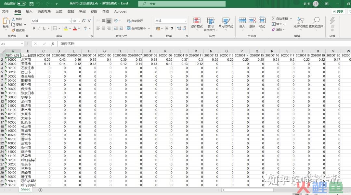Open the number format 常规 dropdown
The width and height of the screenshot is (351, 195).
pyautogui.click(x=186, y=21)
